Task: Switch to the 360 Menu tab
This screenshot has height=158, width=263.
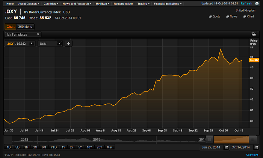Action: (25, 27)
